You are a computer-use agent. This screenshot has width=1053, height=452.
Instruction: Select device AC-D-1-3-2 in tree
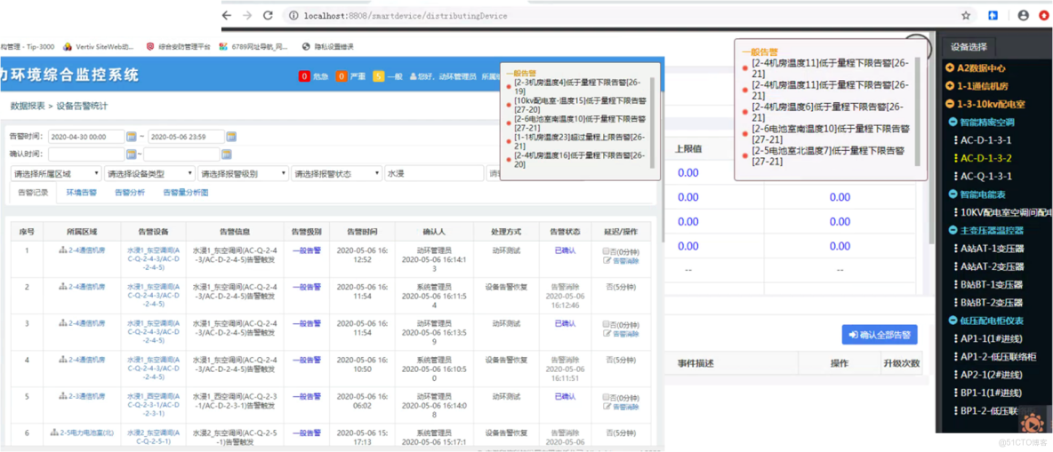tap(985, 158)
